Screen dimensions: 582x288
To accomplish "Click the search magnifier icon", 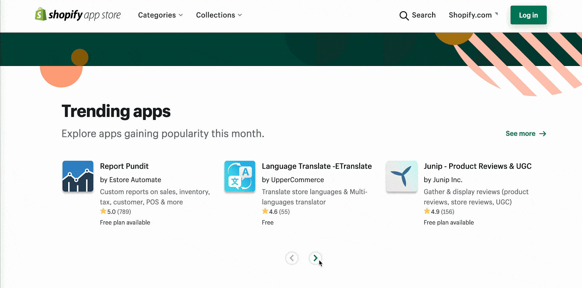I will [x=404, y=16].
